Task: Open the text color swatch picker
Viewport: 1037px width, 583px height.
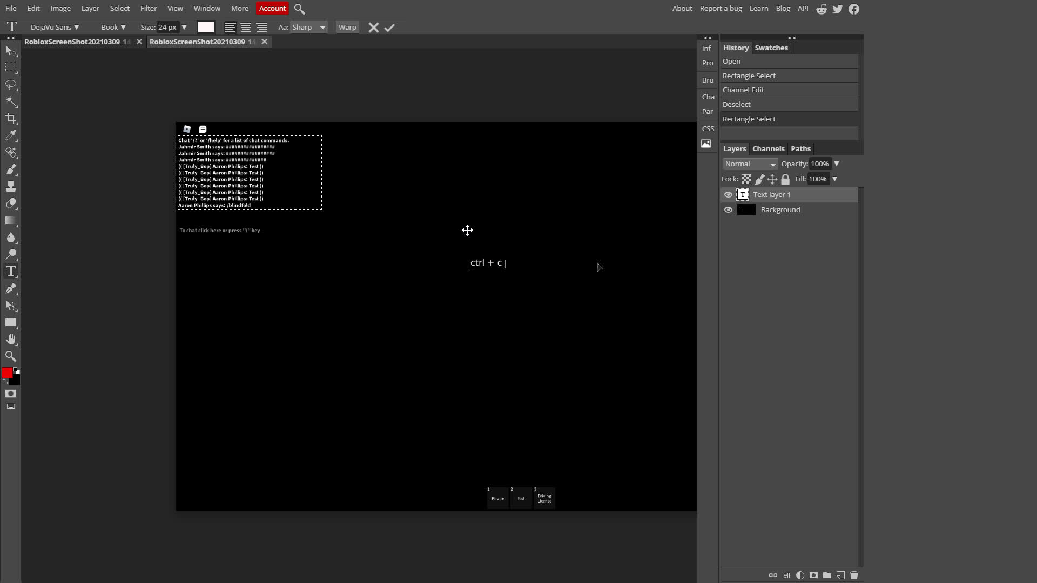Action: tap(206, 27)
